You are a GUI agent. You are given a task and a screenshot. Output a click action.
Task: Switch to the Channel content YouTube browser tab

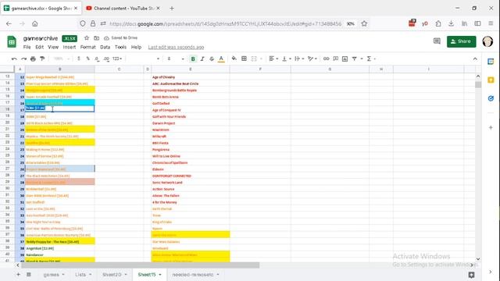coord(123,9)
